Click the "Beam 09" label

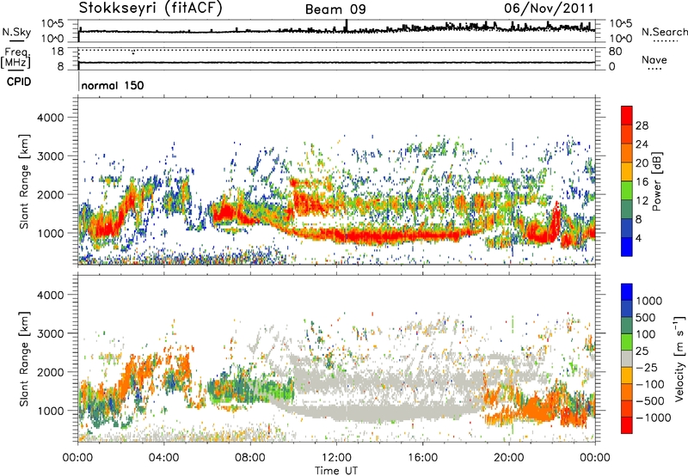point(335,9)
